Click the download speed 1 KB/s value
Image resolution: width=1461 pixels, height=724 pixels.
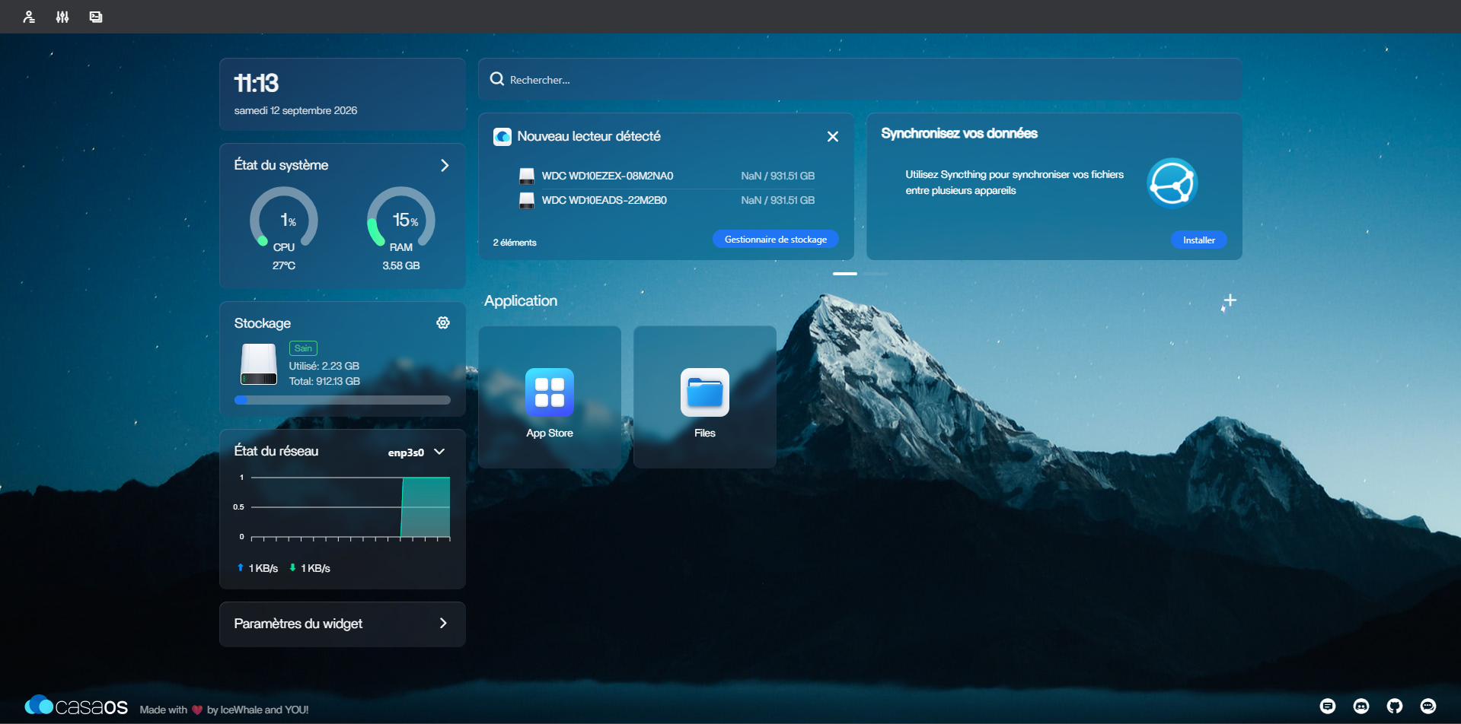pyautogui.click(x=315, y=568)
